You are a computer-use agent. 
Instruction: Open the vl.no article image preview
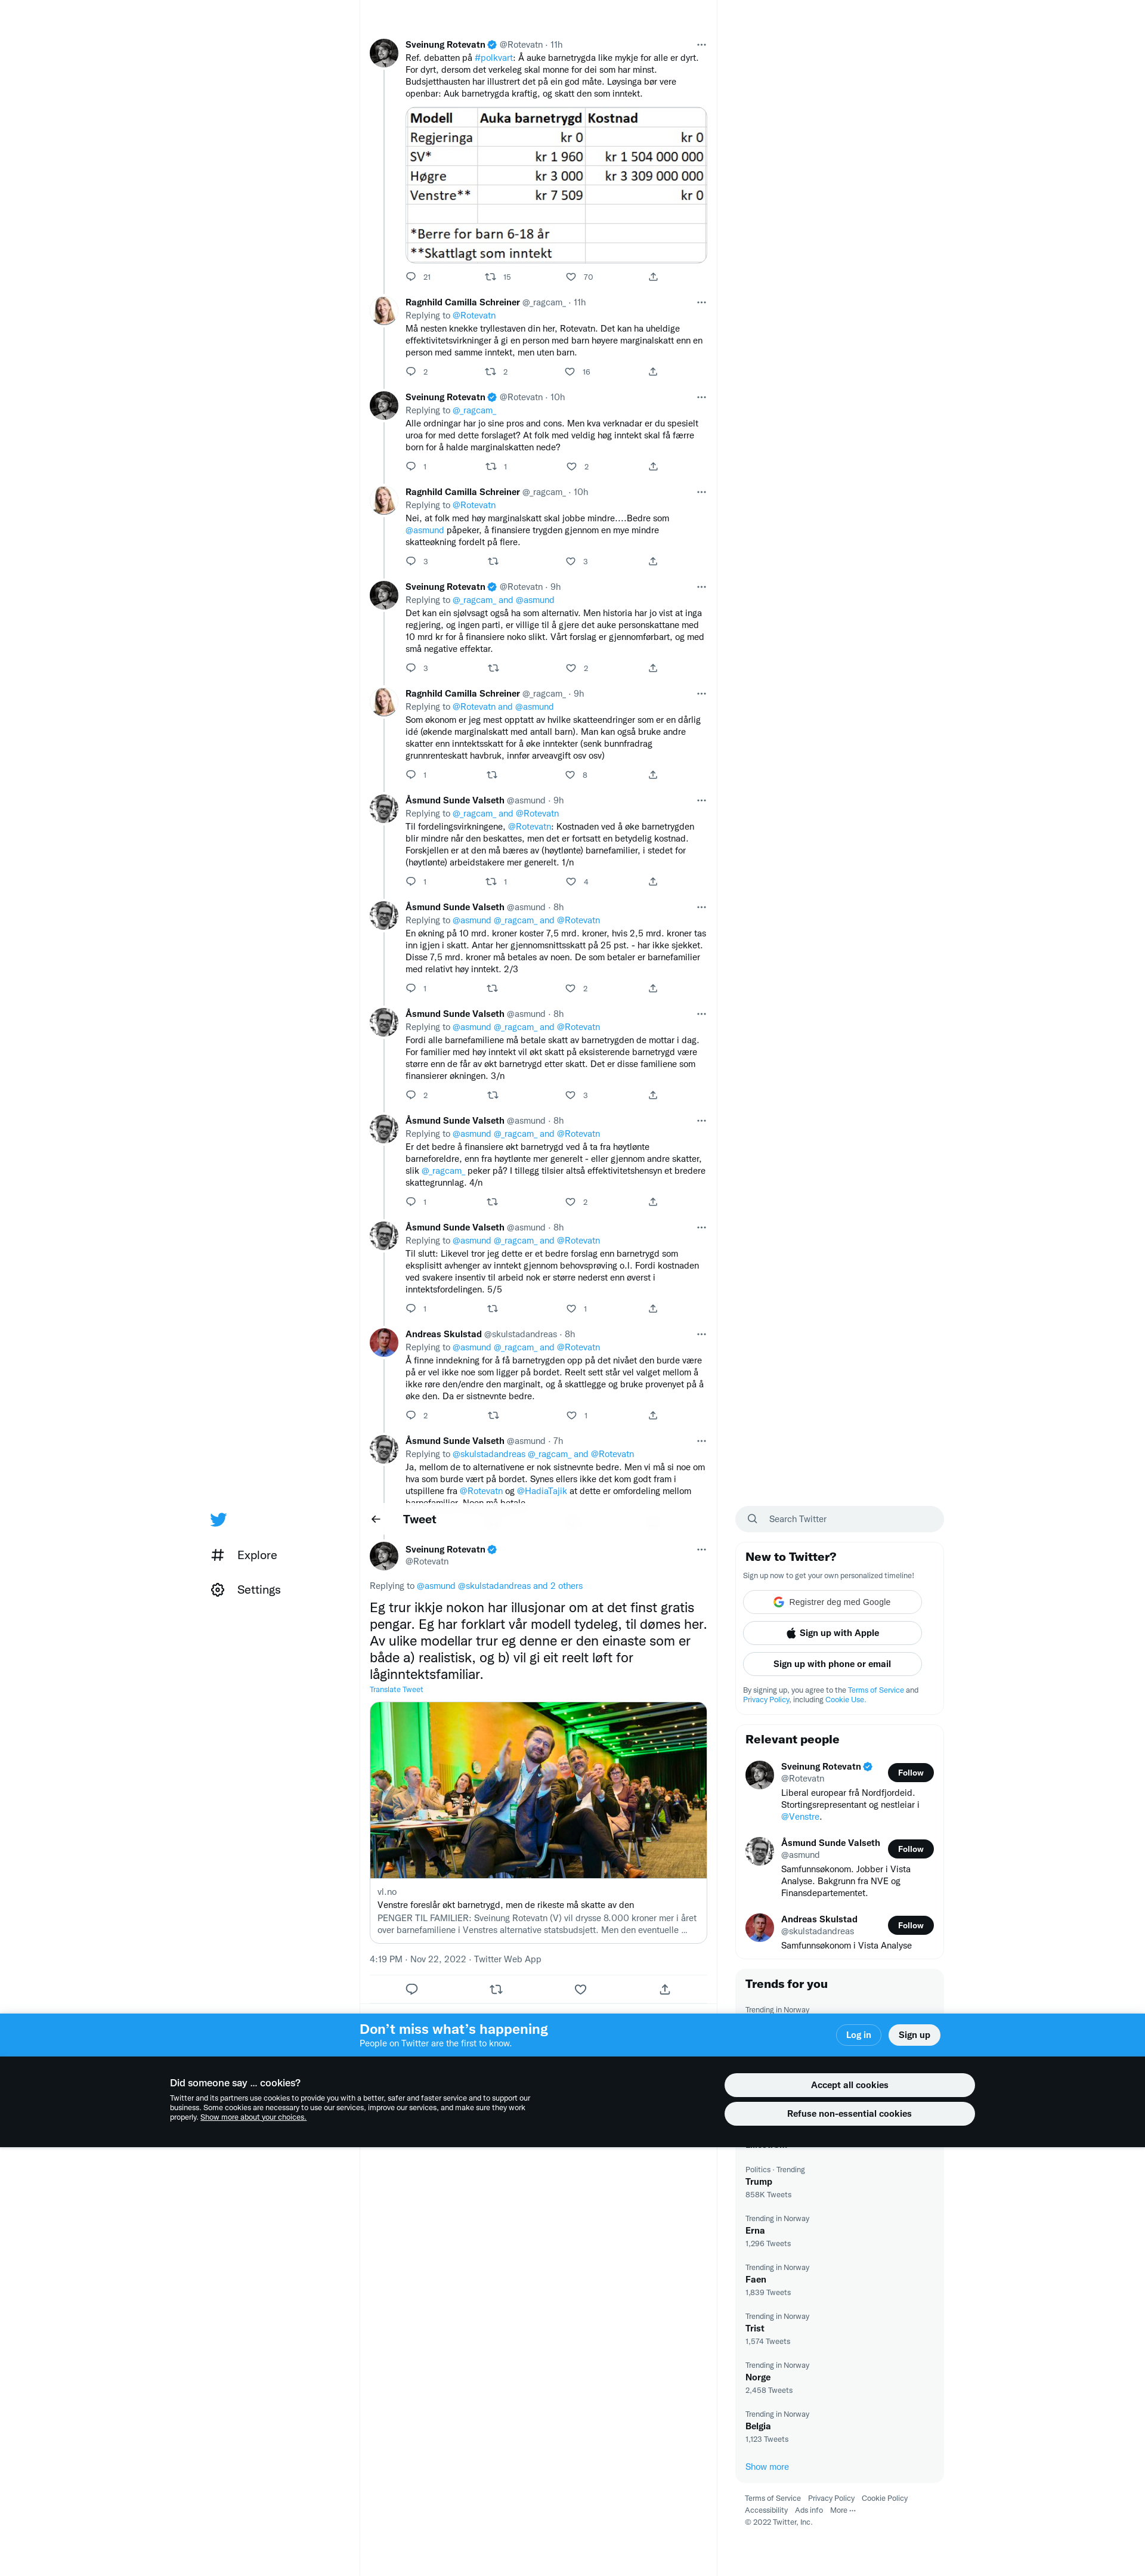pyautogui.click(x=538, y=1790)
